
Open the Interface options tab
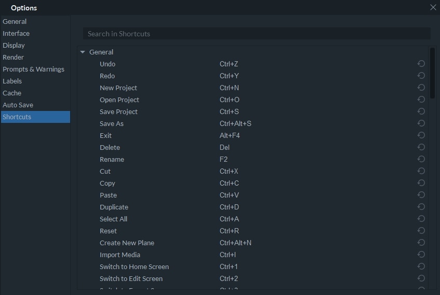(16, 33)
